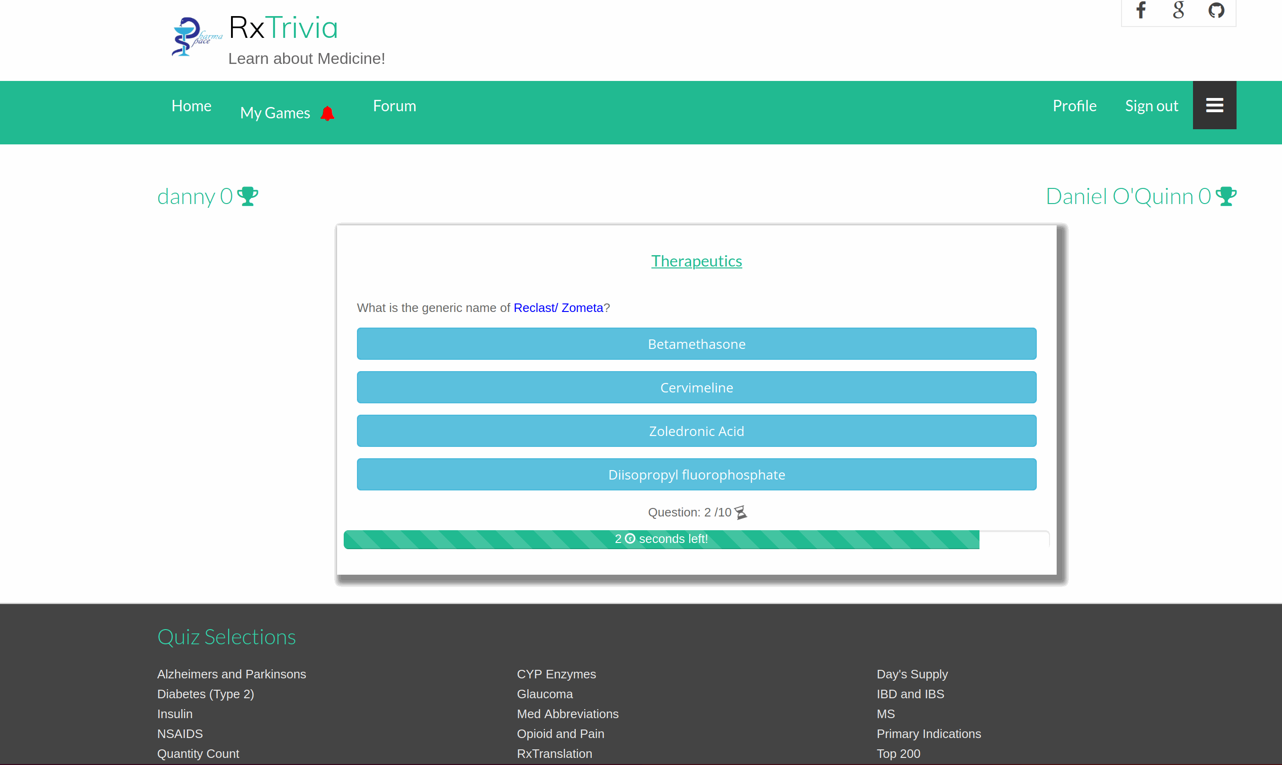Click the PharmaPace logo image
Screen dimensions: 1282x765
tap(196, 37)
